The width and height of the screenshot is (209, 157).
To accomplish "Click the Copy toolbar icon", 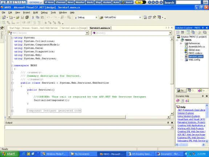I will 37,17.
